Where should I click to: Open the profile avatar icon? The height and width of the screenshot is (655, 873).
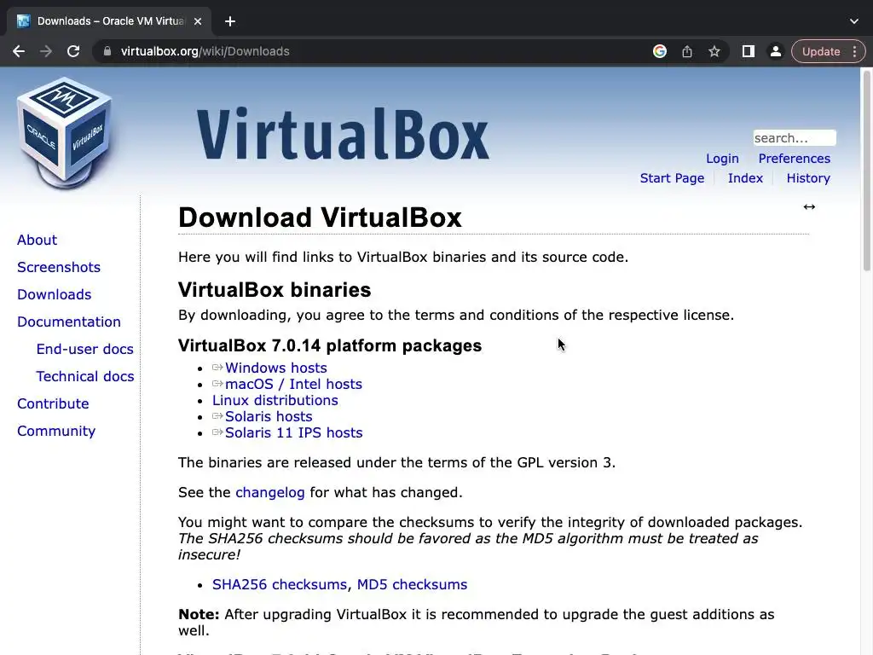(x=776, y=51)
